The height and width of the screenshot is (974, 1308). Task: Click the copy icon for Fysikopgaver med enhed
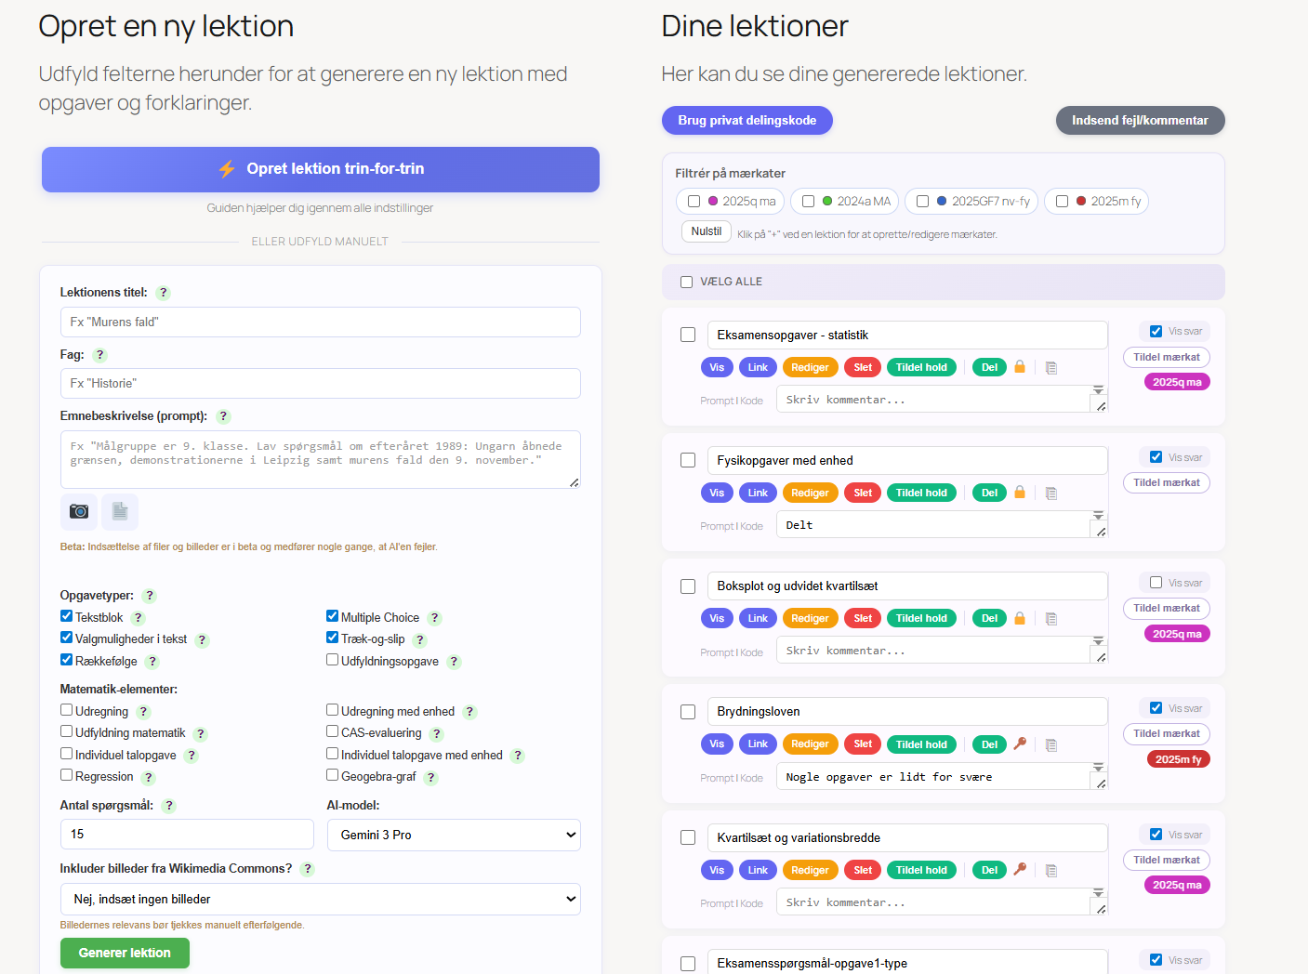pos(1051,494)
